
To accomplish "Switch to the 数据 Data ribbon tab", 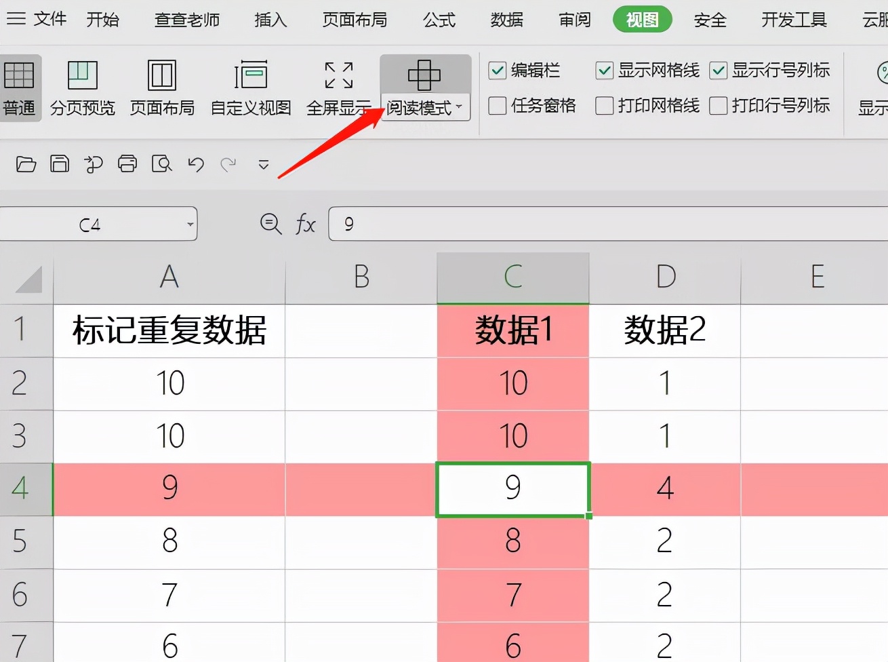I will click(x=506, y=20).
